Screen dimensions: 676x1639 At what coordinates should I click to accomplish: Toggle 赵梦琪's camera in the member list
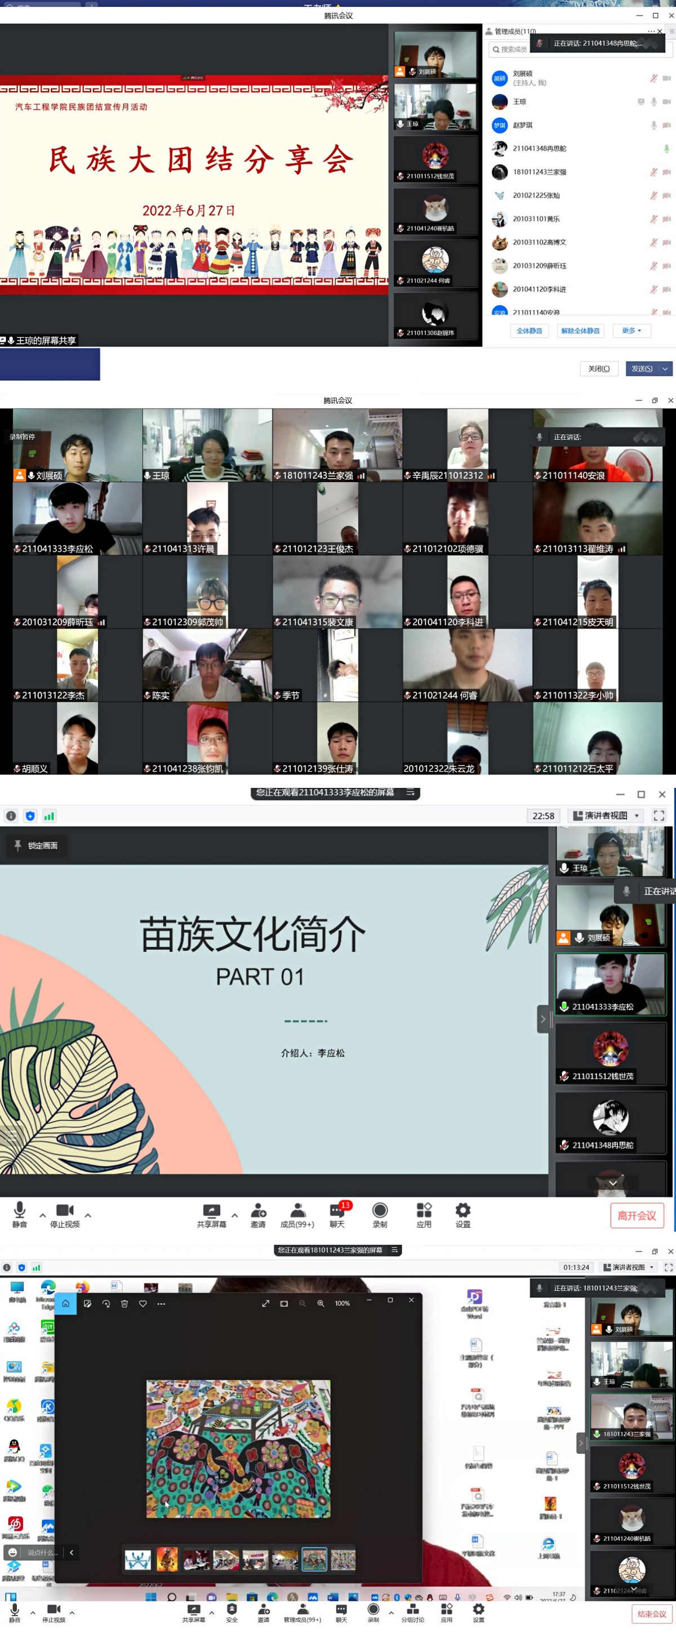[666, 126]
